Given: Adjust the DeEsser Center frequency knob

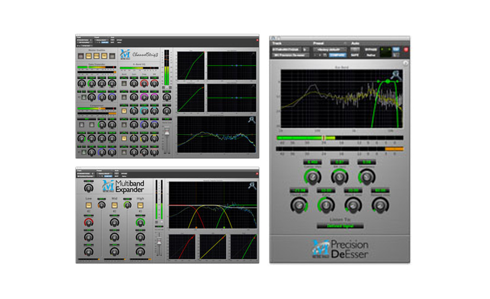Looking at the screenshot, I should coord(313,177).
